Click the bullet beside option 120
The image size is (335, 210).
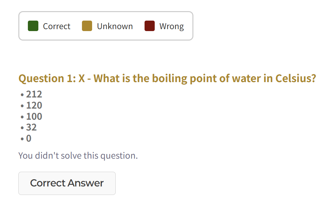click(22, 106)
